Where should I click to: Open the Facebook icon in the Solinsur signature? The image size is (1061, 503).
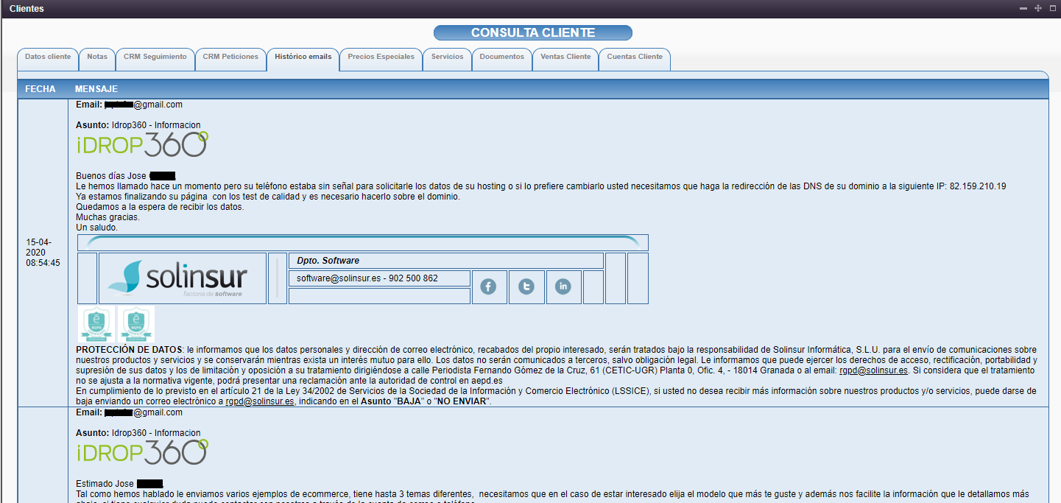point(488,287)
